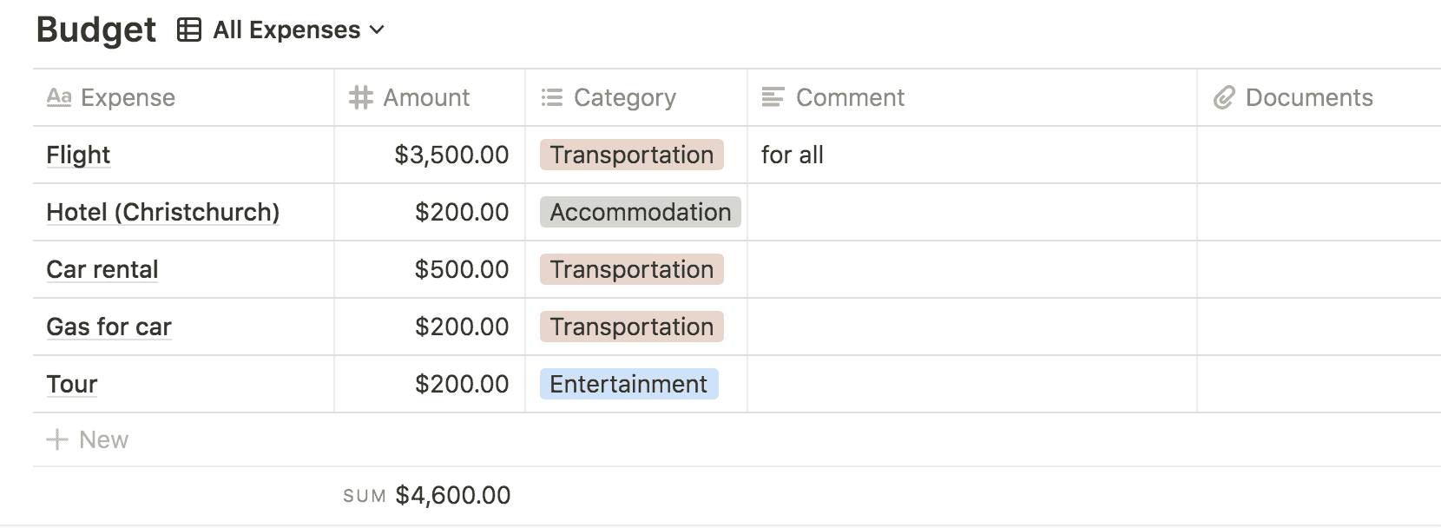Click the text-type icon in Expense header
Screen dimensions: 1441x528
(x=58, y=97)
